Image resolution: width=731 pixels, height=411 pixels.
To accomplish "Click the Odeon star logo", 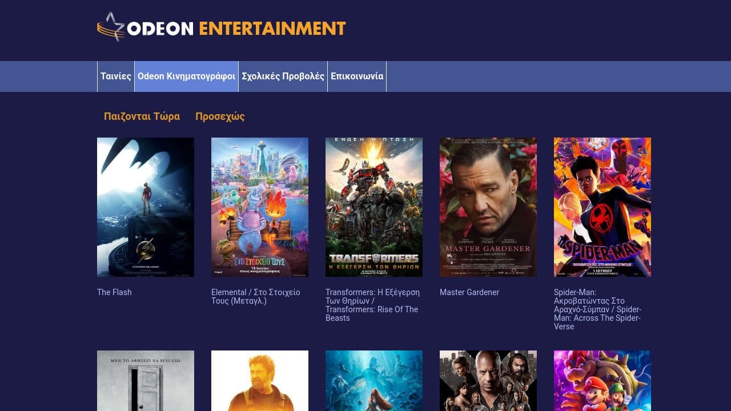I will [x=112, y=26].
